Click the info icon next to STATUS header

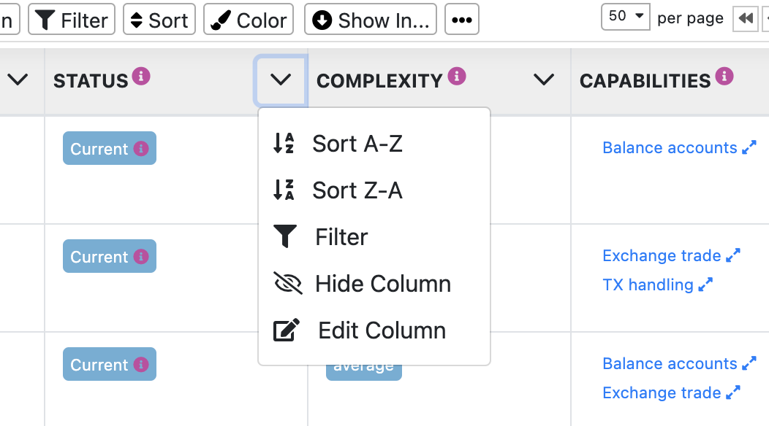pyautogui.click(x=141, y=77)
